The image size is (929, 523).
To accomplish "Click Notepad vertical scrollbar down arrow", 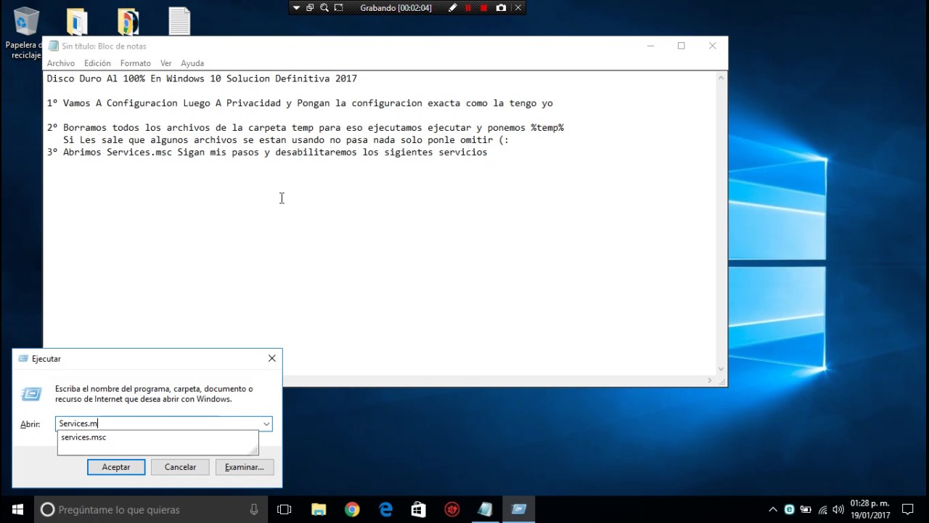I will [721, 368].
